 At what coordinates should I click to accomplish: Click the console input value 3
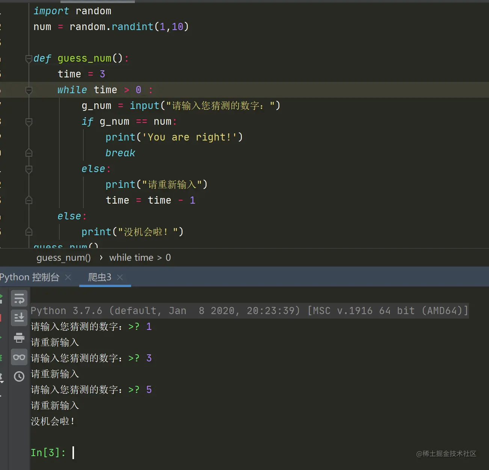point(149,358)
